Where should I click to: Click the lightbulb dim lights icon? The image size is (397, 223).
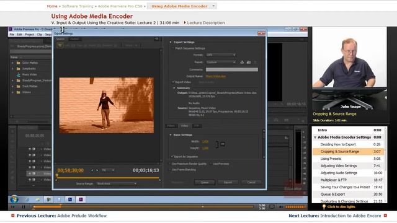click(324, 207)
